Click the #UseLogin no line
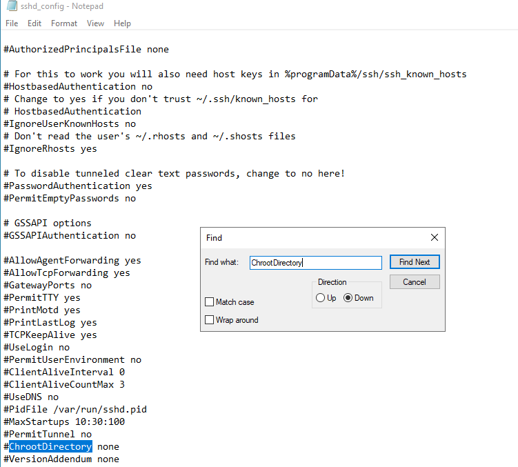Screen dimensions: 518x467 (37, 348)
